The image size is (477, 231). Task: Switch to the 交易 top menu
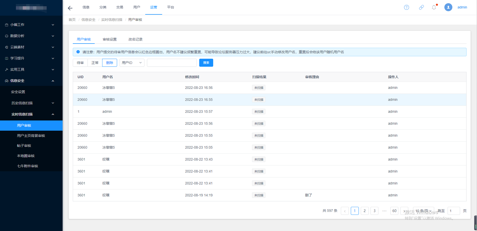pos(120,7)
